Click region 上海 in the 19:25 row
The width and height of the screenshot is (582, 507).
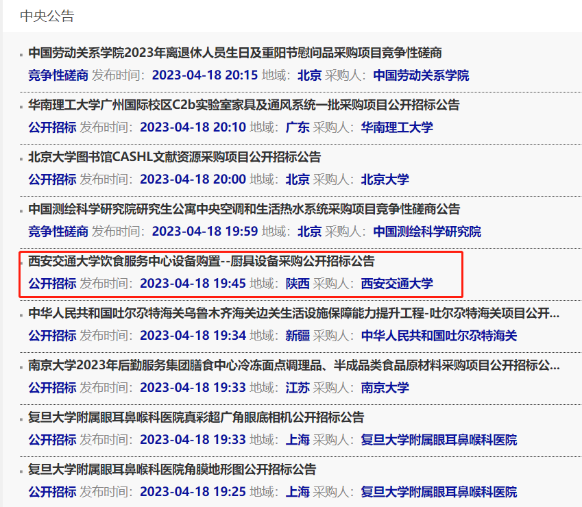(x=298, y=492)
